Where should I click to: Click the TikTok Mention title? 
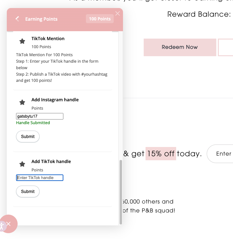click(x=48, y=39)
